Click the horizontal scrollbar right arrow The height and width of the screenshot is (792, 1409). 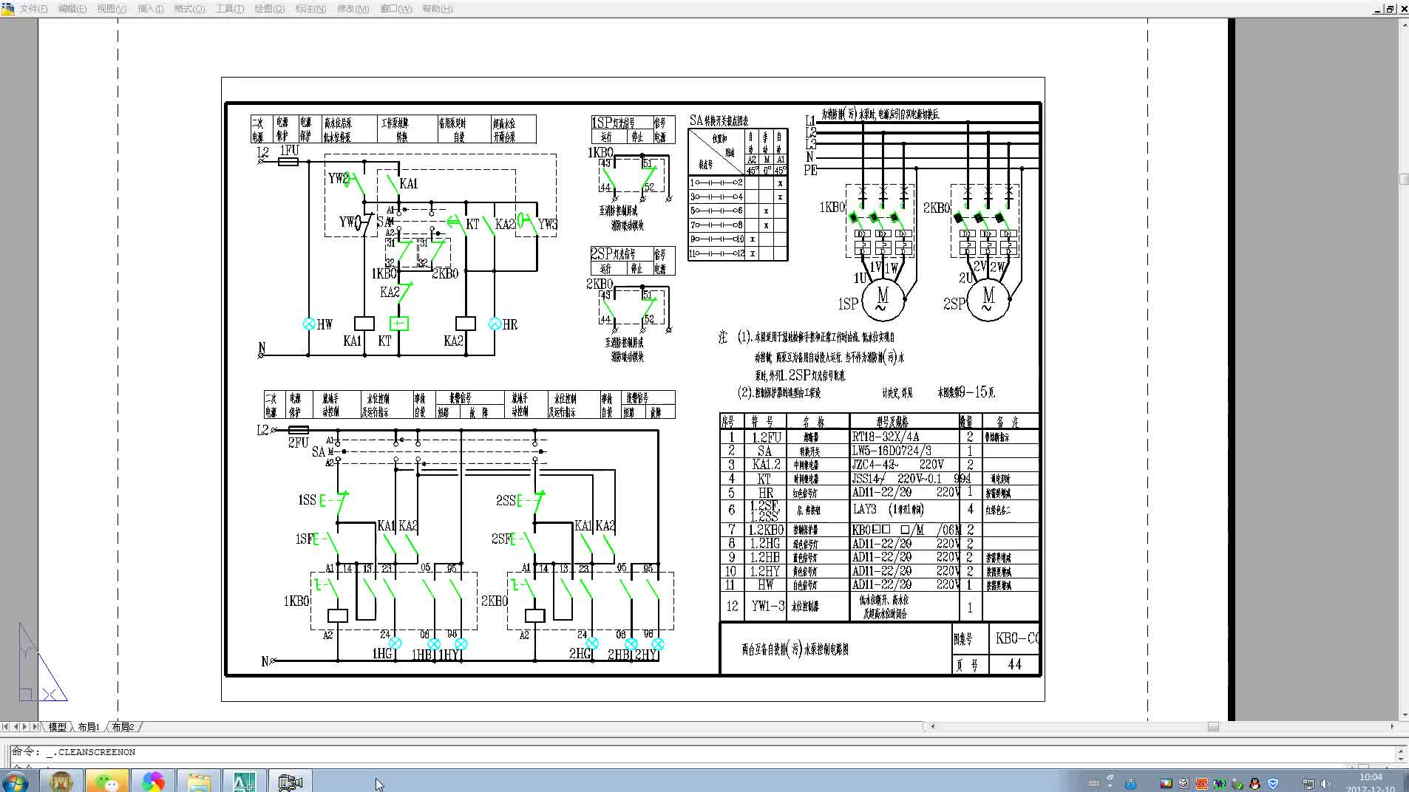tap(1392, 727)
